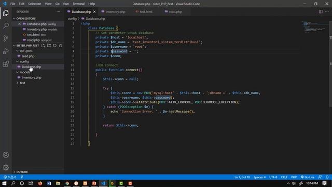Open the Terminal menu
332x187 pixels.
coord(78,4)
